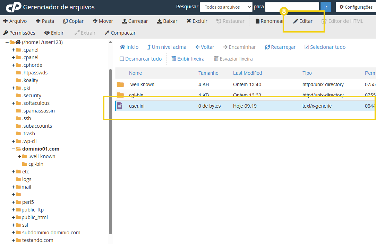Click the Ir search button

(x=326, y=7)
